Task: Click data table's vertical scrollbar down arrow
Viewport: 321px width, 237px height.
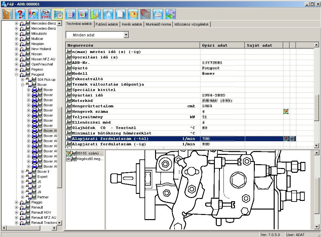Action: (317, 146)
